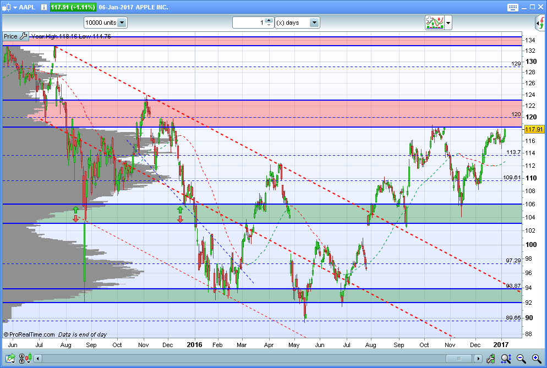
Task: Click the zoom in magnifier icon
Action: 537,358
